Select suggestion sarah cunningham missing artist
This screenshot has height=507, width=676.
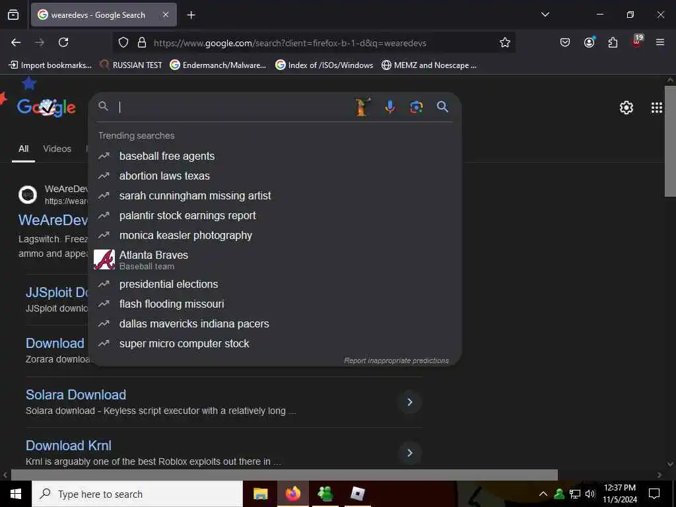274,195
